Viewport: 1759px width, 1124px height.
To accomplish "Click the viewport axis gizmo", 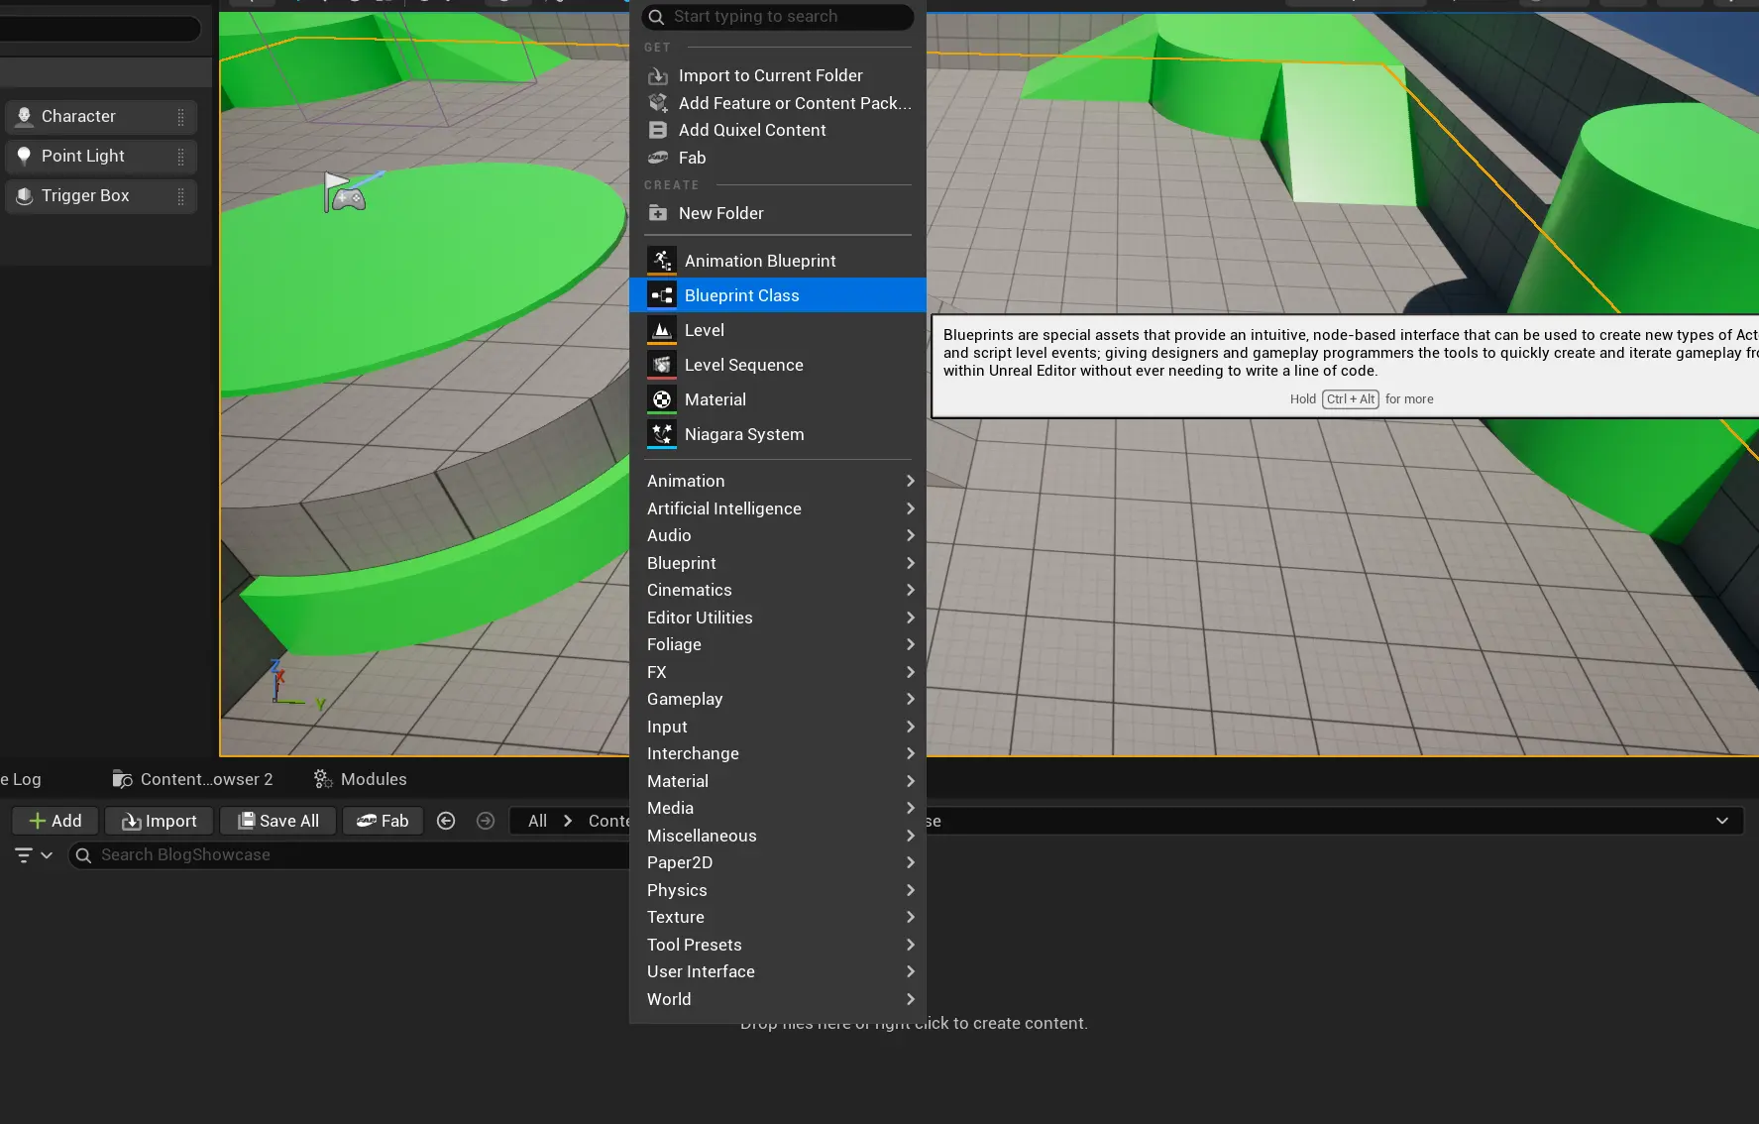I will pos(295,684).
